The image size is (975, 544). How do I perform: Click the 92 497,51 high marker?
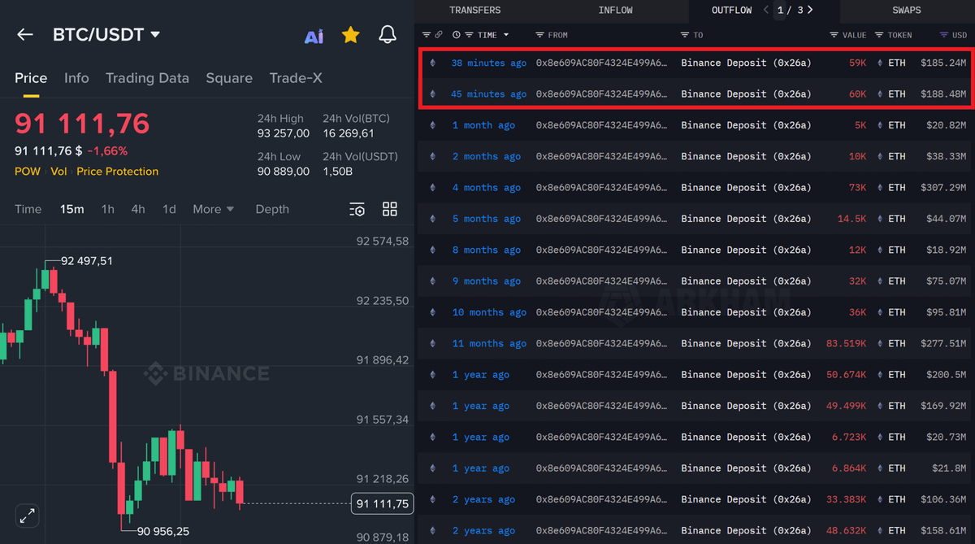click(x=87, y=261)
